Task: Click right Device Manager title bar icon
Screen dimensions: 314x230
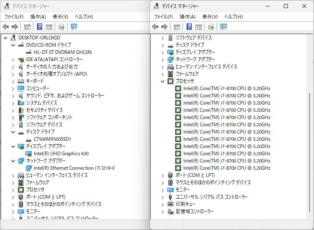Action: [x=156, y=6]
